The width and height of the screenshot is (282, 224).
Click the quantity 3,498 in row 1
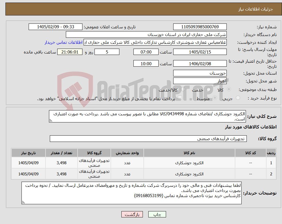coord(62,163)
